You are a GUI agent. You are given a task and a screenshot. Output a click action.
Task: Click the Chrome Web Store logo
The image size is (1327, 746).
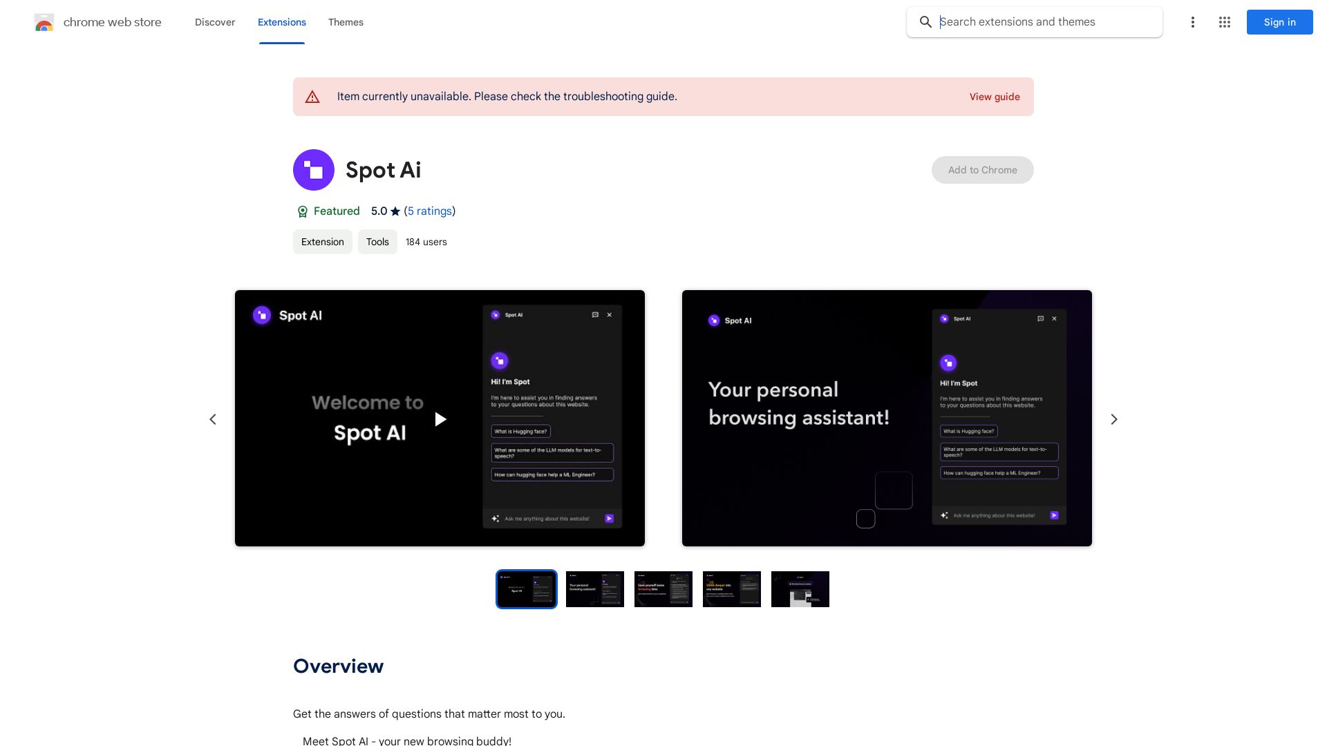pos(44,22)
